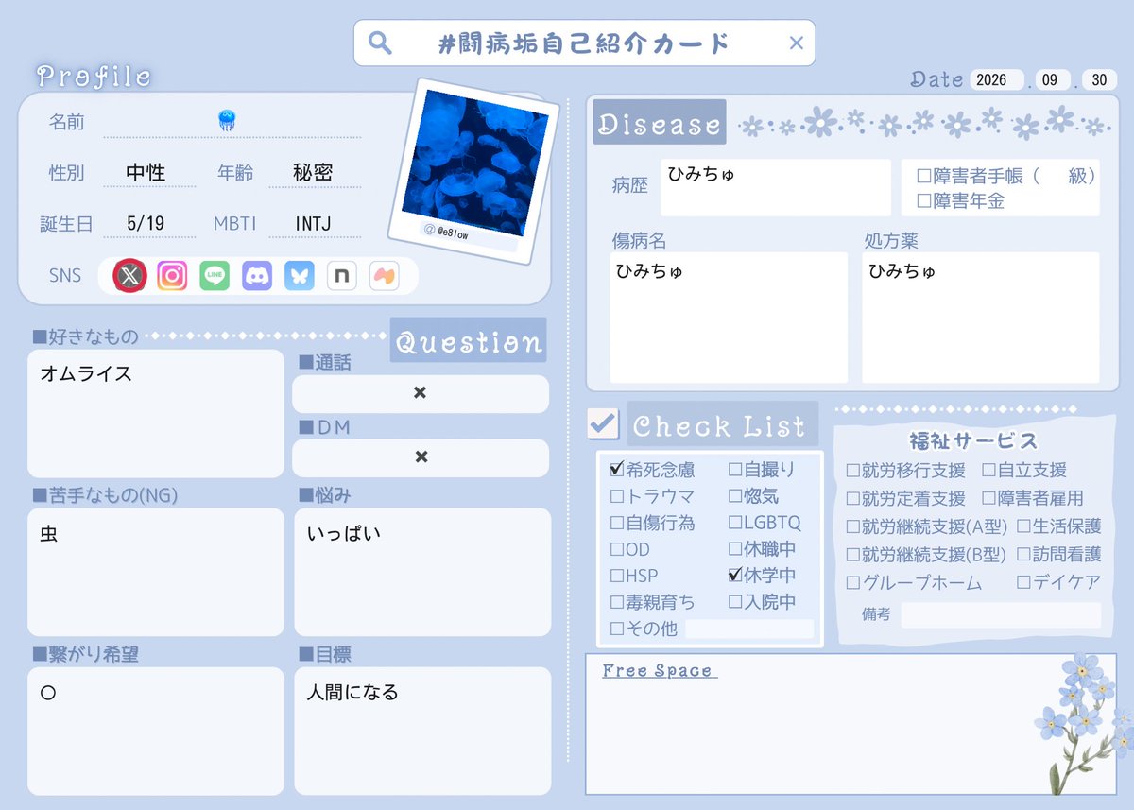The image size is (1134, 810).
Task: Click the 性別 value 中性
Action: coord(146,172)
